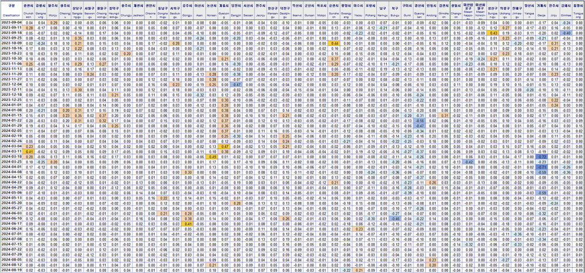Select the 2023-10-09 date cell
585x273 pixels.
11,43
